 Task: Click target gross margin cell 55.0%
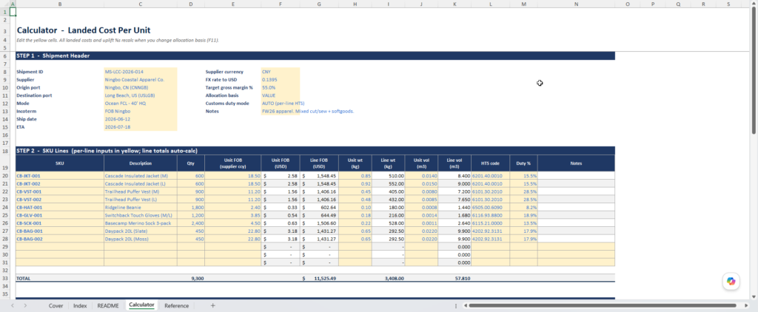pyautogui.click(x=281, y=87)
